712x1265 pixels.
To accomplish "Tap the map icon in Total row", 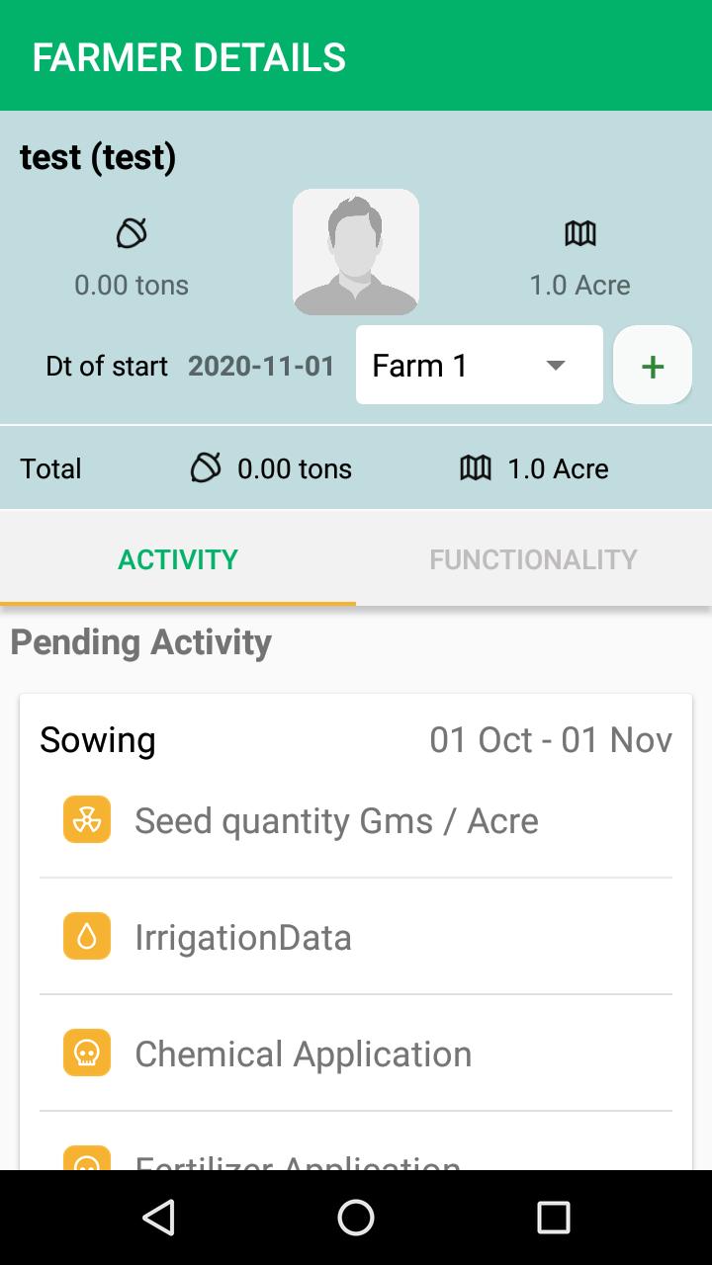I will coord(476,467).
